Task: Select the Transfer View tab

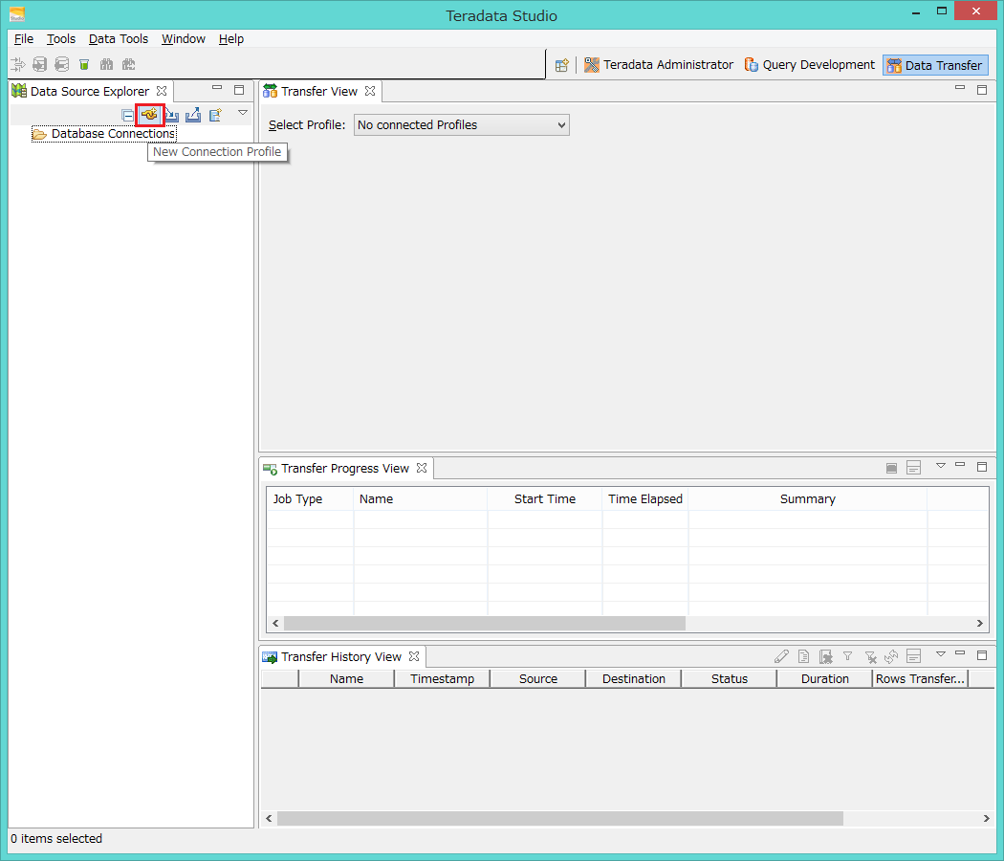Action: tap(319, 92)
